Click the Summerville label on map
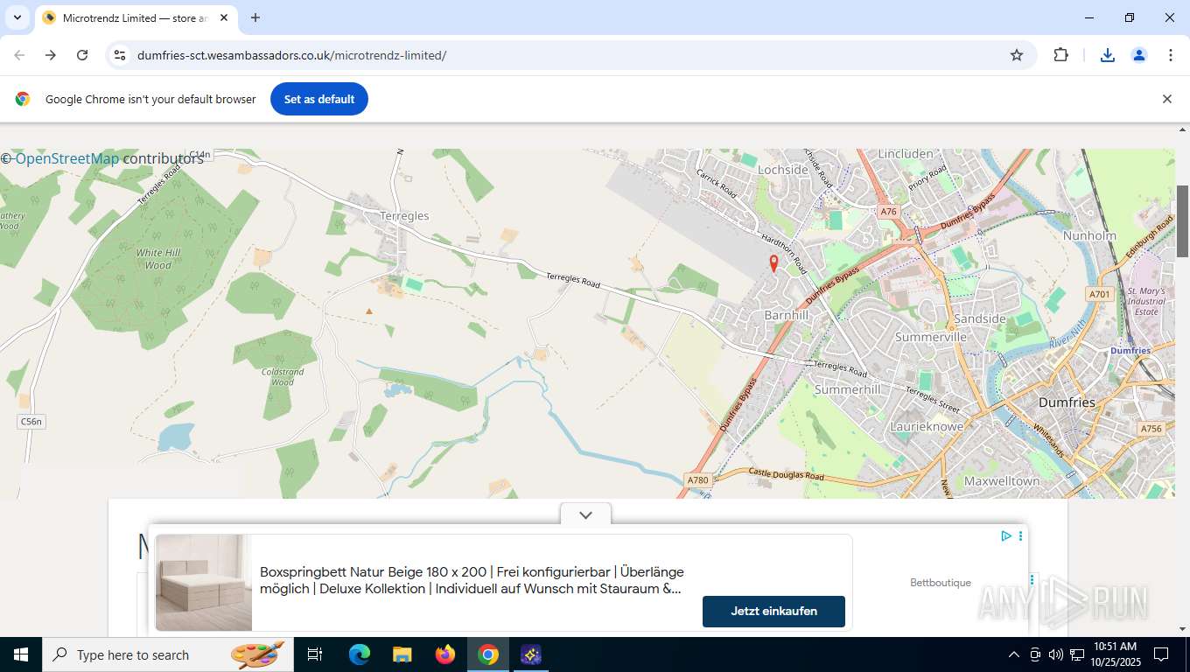This screenshot has width=1190, height=672. (931, 337)
